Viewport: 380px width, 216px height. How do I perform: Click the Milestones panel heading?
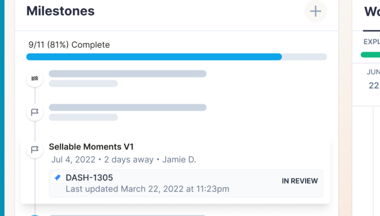point(60,11)
